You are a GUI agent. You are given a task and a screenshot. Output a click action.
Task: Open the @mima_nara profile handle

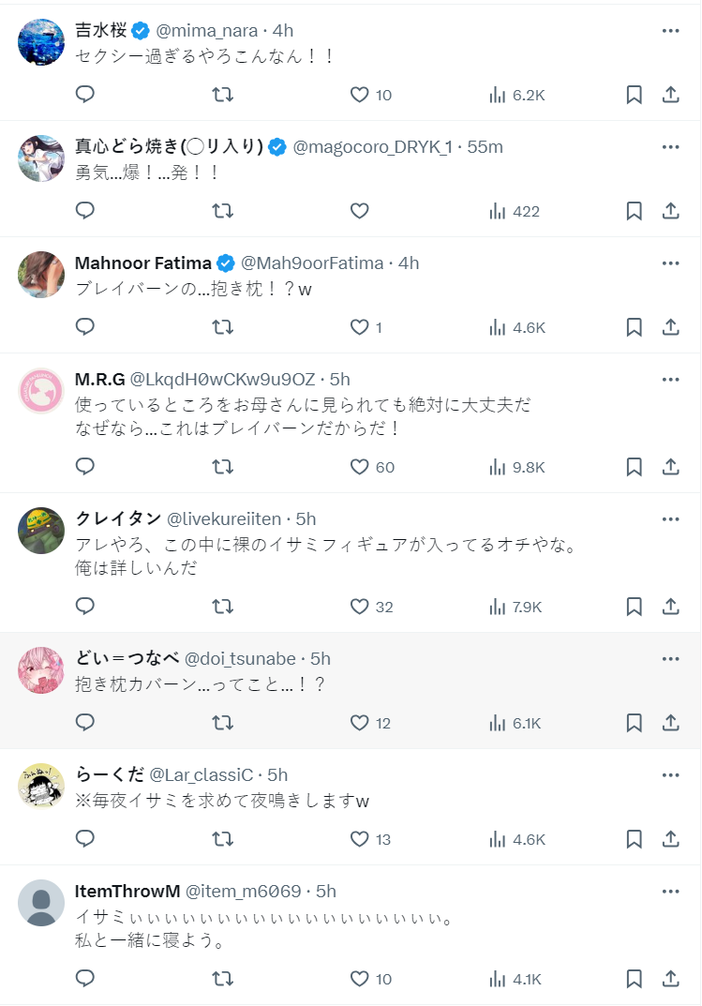[207, 31]
